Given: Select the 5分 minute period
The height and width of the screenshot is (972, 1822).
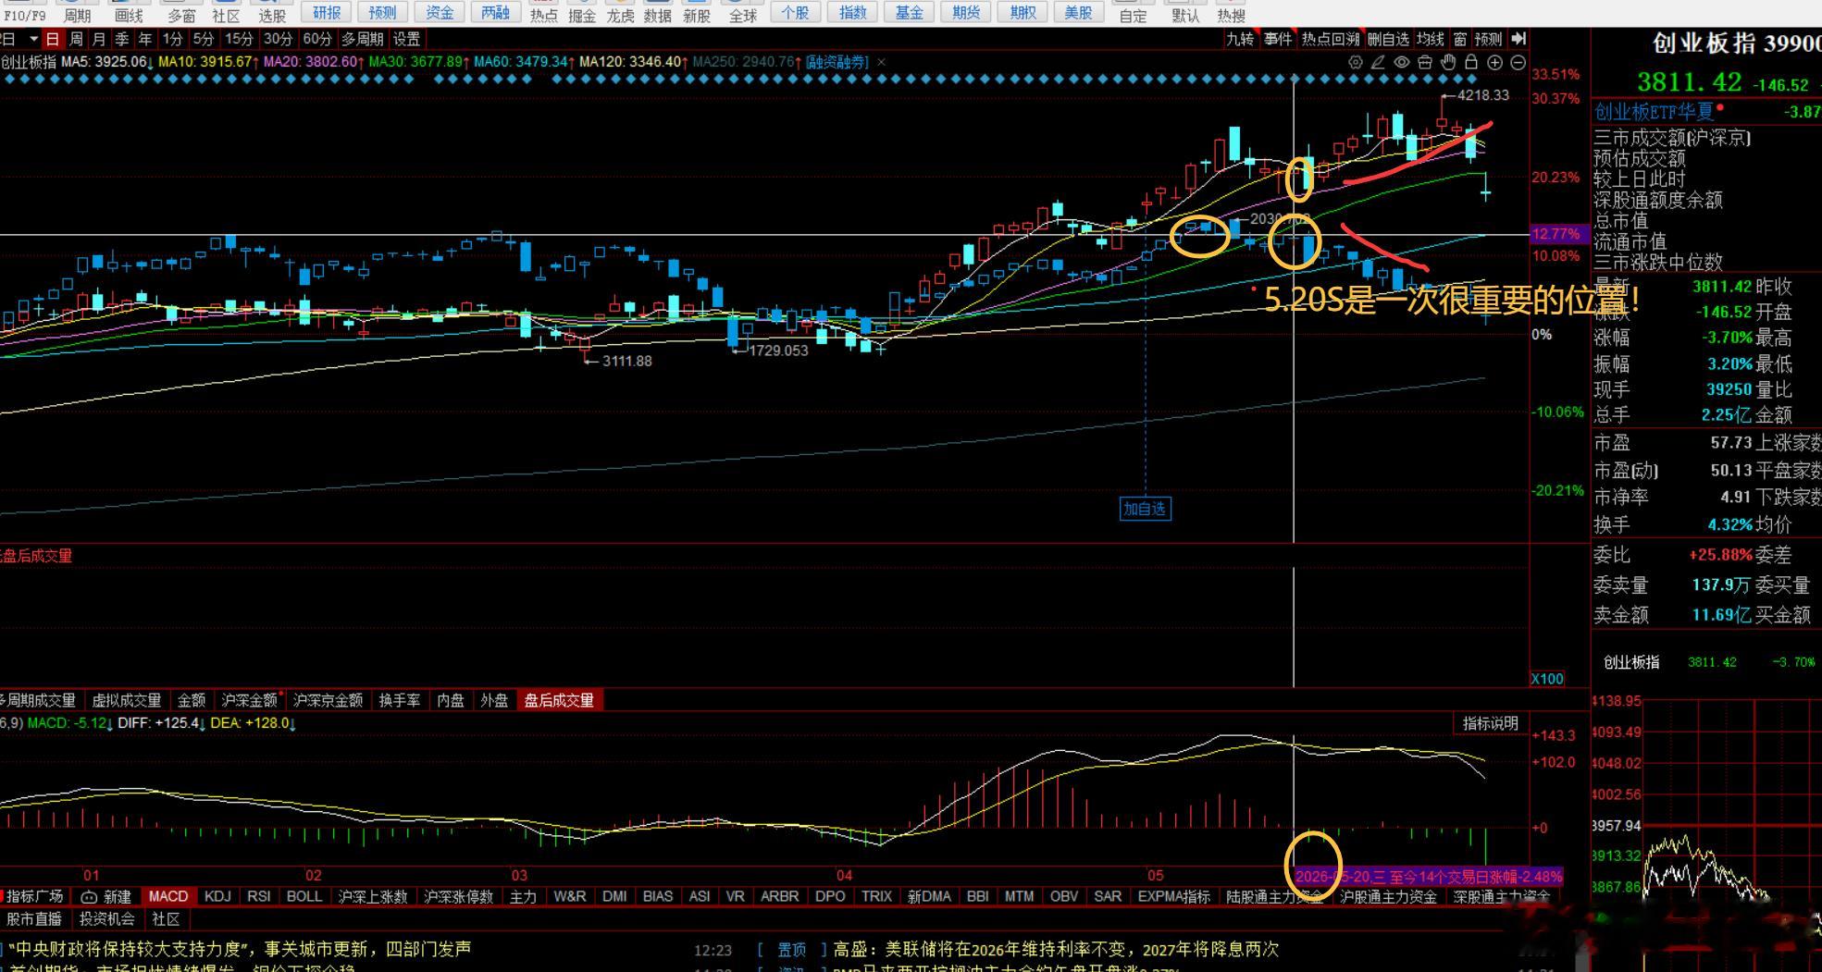Looking at the screenshot, I should [204, 39].
